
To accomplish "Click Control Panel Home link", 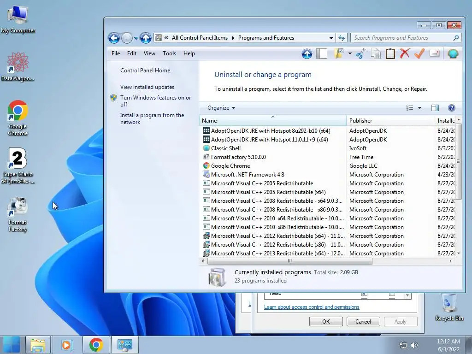I will pos(145,71).
